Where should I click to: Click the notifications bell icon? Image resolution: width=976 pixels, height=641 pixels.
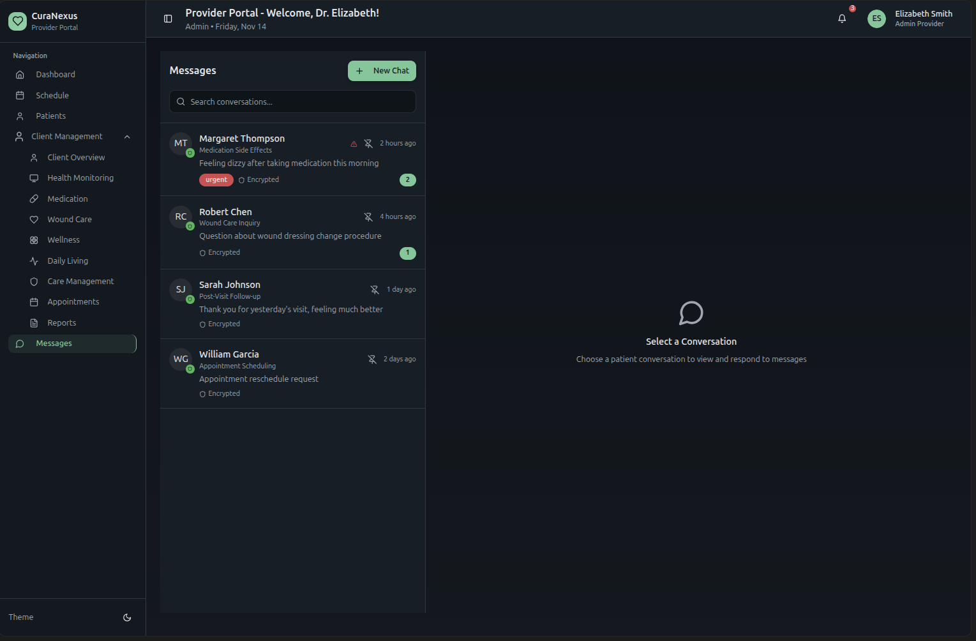(842, 19)
